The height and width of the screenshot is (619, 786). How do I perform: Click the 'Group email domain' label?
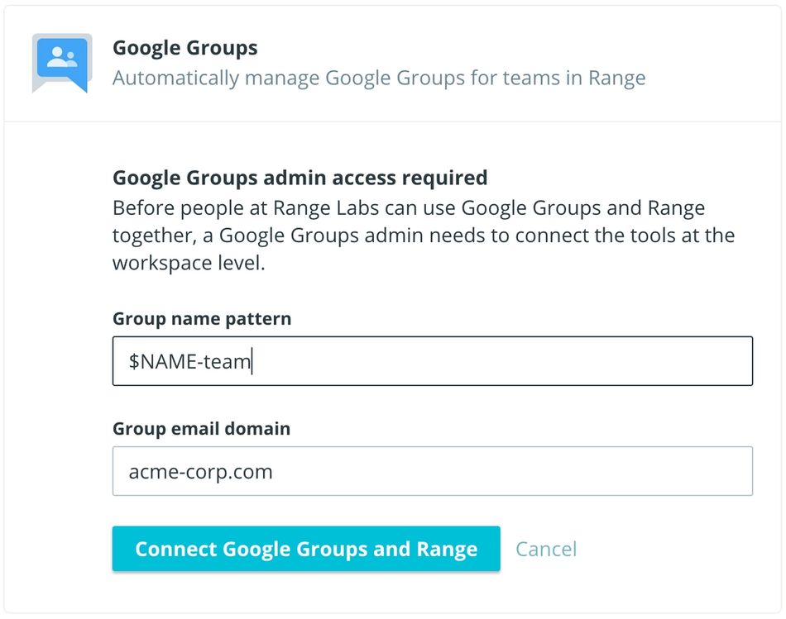(x=201, y=429)
